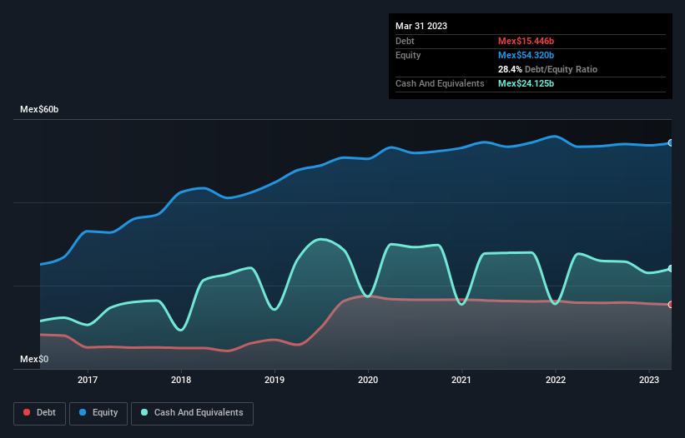This screenshot has height=438, width=685.
Task: Click the 2018 x-axis label
Action: point(181,380)
